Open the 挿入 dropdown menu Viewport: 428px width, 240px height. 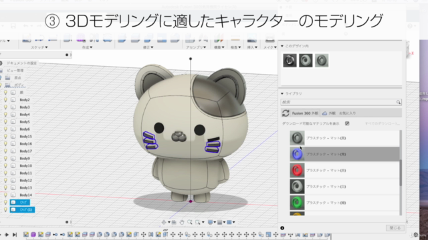point(252,47)
